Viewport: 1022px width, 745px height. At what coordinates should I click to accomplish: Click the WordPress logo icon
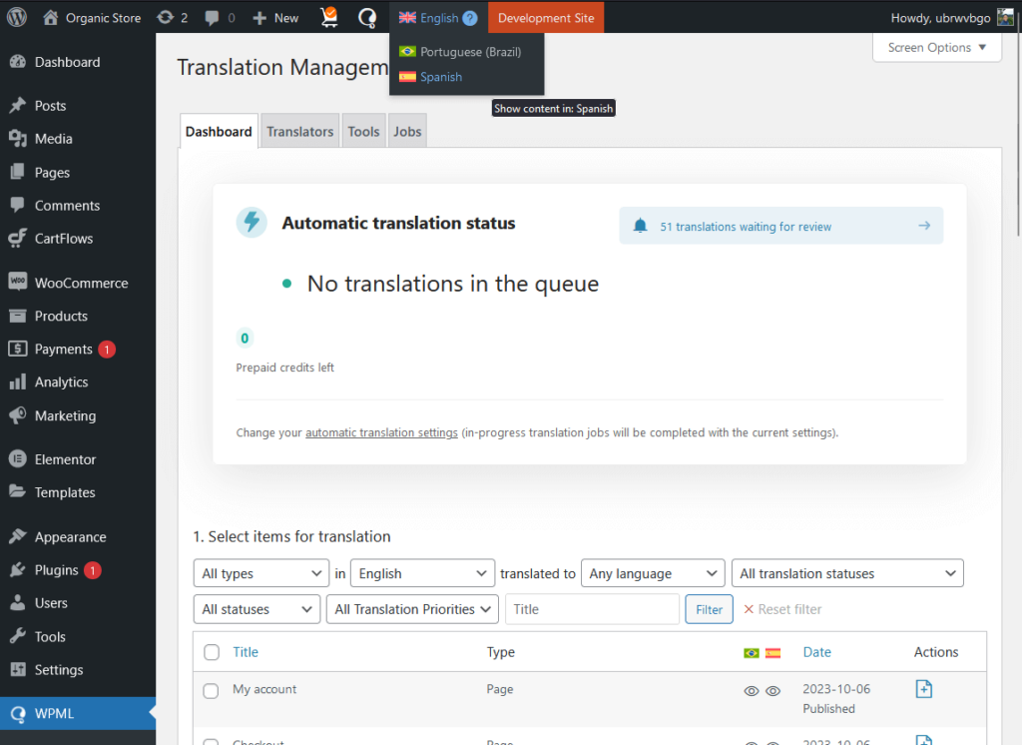[17, 17]
